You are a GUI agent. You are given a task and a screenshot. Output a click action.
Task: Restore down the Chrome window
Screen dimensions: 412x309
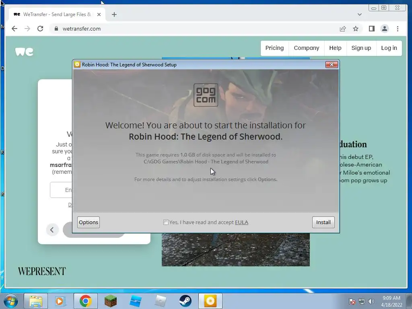(383, 8)
